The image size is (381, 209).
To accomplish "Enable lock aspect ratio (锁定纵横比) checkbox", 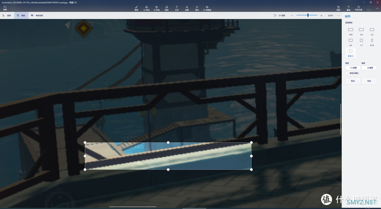I will [347, 73].
